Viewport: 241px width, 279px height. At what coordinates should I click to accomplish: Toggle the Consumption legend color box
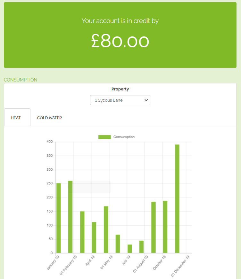click(104, 137)
